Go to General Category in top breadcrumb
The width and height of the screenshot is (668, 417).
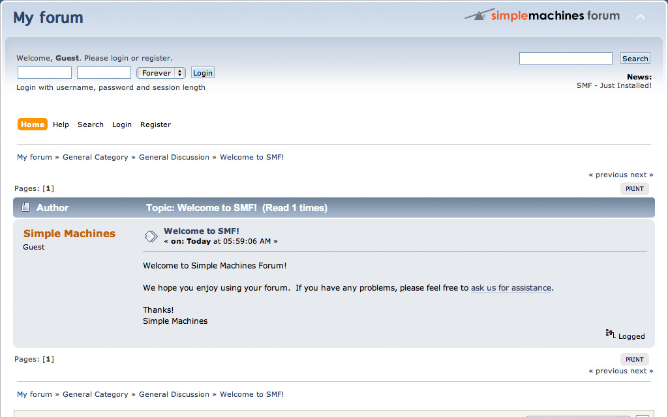point(95,157)
